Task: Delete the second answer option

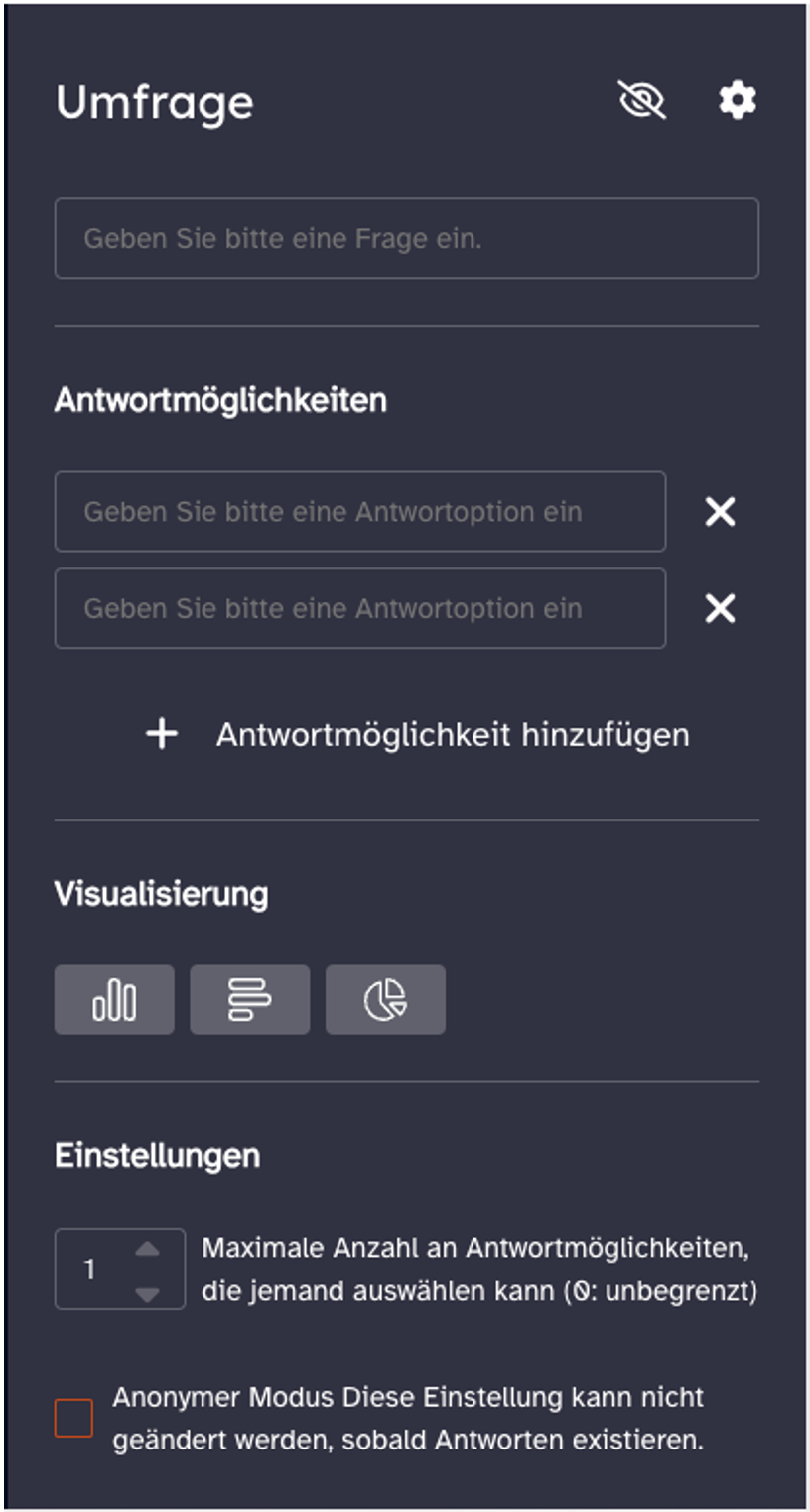Action: (720, 609)
